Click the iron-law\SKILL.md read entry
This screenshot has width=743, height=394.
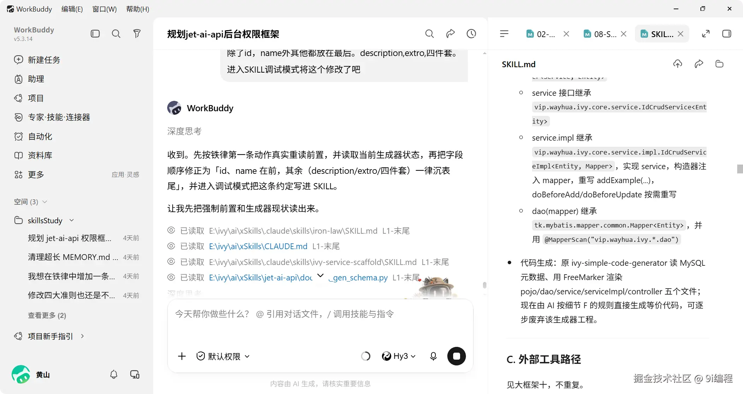288,231
